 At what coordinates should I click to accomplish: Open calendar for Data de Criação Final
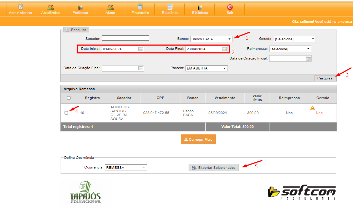click(140, 68)
